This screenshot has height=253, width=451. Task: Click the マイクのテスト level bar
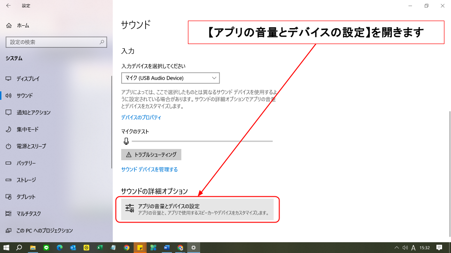[202, 141]
